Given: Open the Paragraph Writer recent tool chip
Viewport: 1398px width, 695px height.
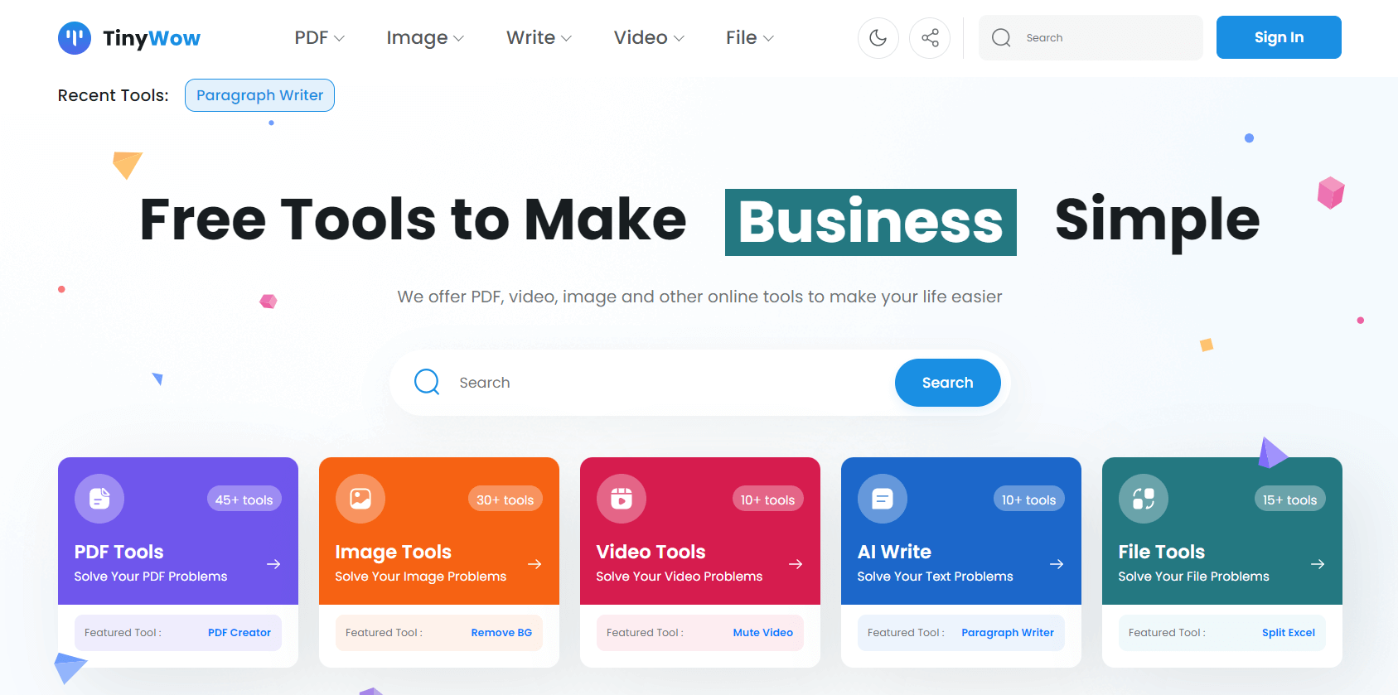Looking at the screenshot, I should click(259, 95).
